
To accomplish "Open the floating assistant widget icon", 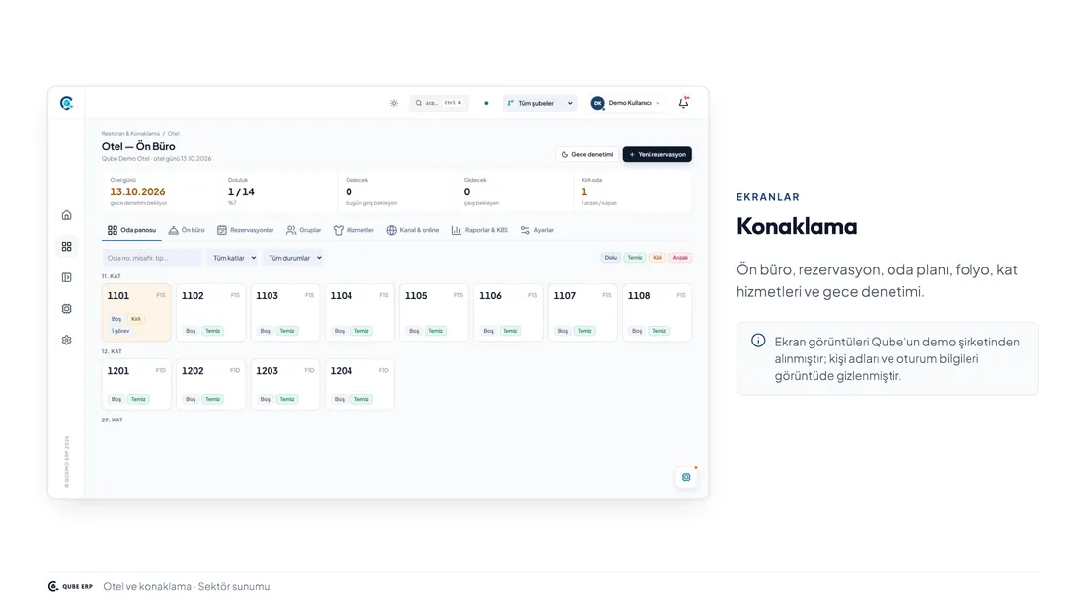I will click(x=686, y=477).
